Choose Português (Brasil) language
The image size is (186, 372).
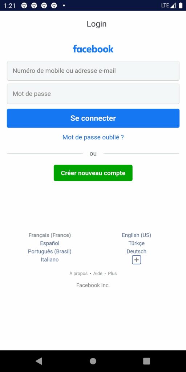click(x=49, y=251)
